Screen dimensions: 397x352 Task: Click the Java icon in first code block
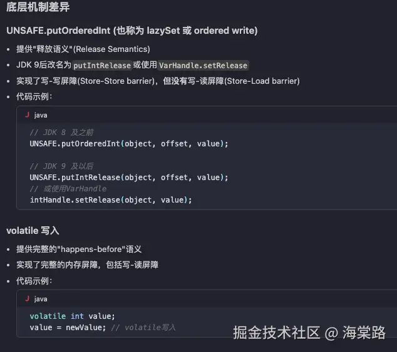click(27, 115)
